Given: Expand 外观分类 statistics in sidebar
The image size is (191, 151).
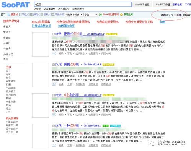Looking at the screenshot, I should click(x=8, y=54).
